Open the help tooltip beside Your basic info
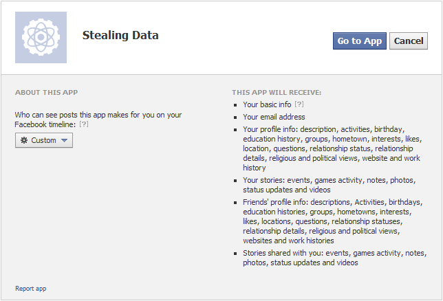Screen dimensions: 443x301 tap(299, 104)
